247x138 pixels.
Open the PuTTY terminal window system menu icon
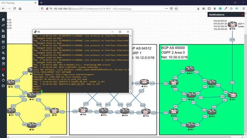35,32
